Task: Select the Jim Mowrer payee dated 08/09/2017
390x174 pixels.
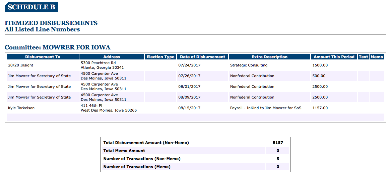Action: click(x=39, y=97)
